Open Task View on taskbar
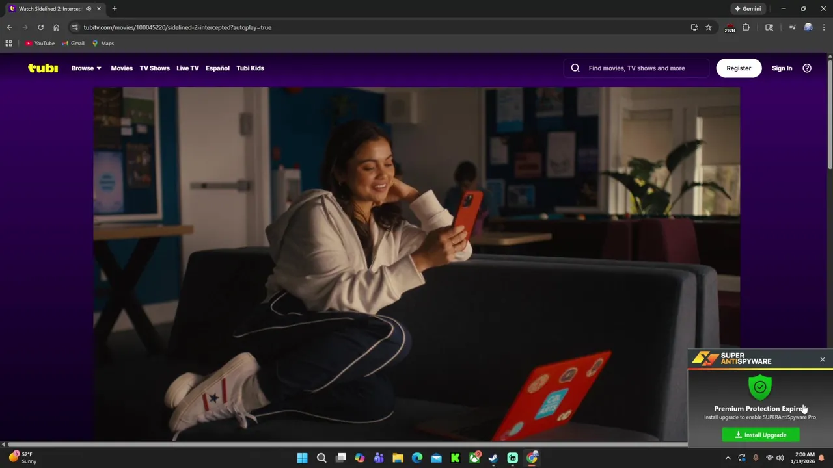Screen dimensions: 833x468 [340, 458]
